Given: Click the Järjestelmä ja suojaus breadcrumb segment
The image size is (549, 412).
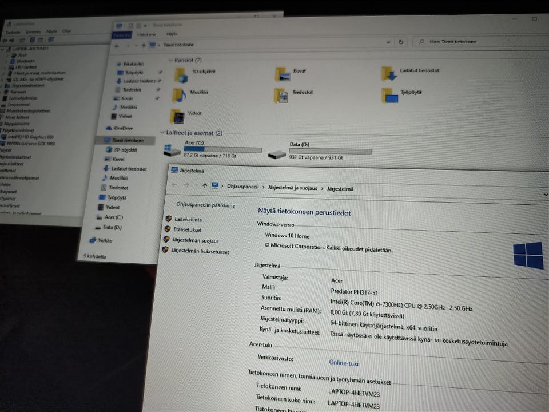Looking at the screenshot, I should [293, 188].
